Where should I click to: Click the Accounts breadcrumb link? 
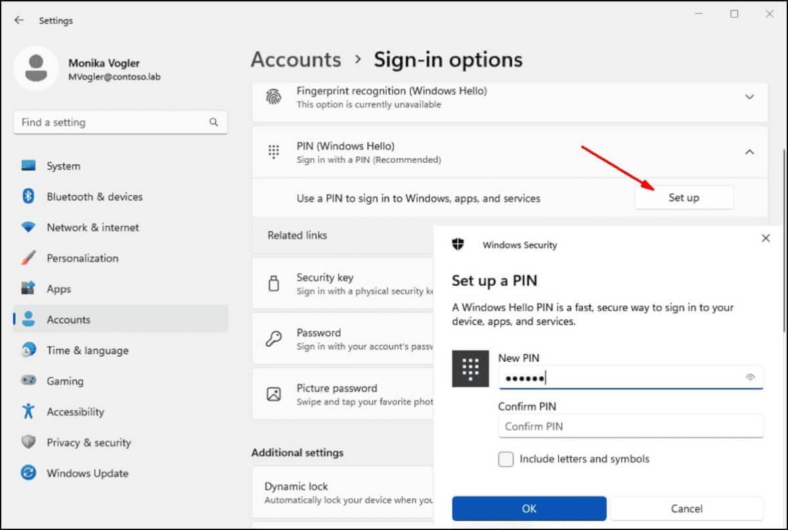tap(295, 60)
